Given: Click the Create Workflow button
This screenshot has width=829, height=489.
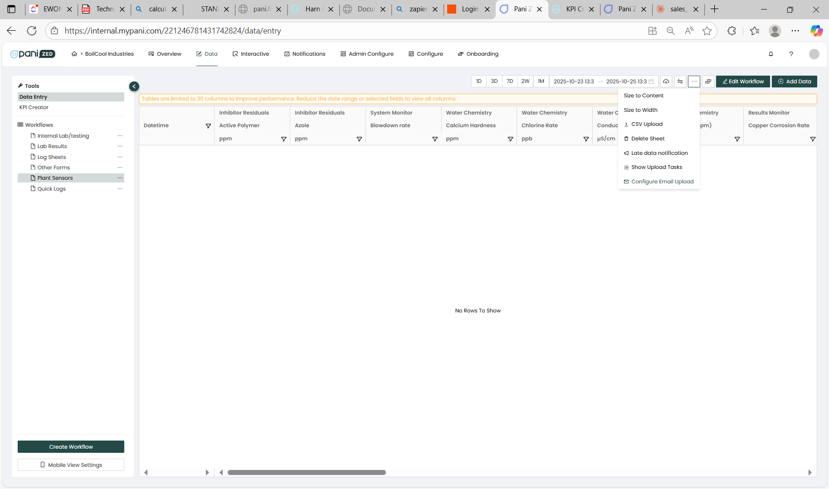Looking at the screenshot, I should [71, 447].
